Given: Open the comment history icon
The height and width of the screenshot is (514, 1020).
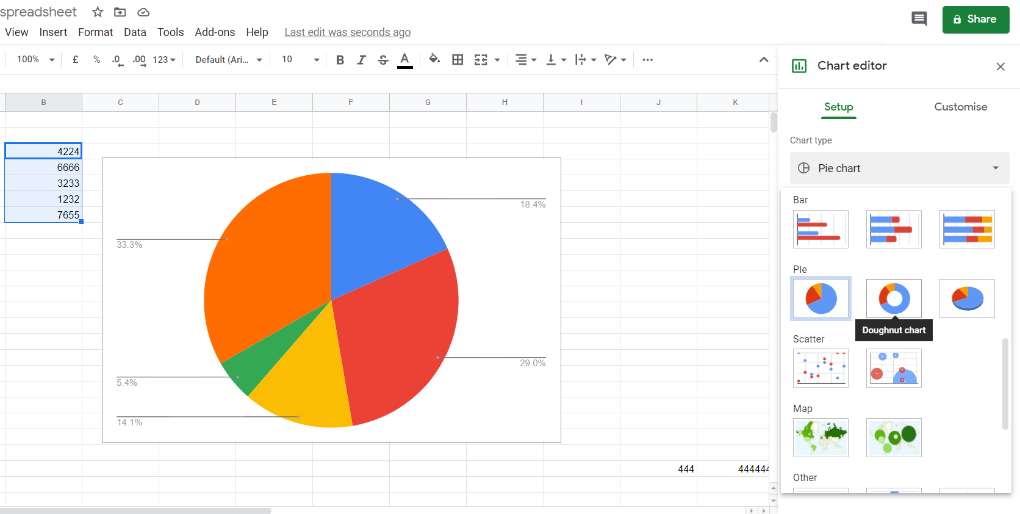Looking at the screenshot, I should coord(919,19).
